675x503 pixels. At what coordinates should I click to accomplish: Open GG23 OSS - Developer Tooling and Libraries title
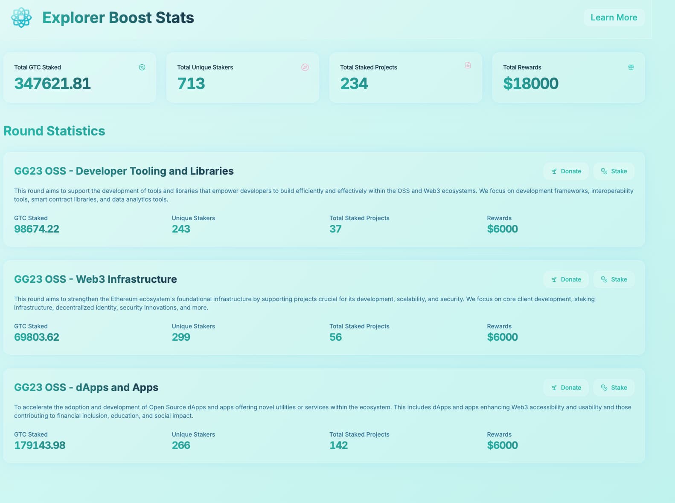pyautogui.click(x=124, y=171)
